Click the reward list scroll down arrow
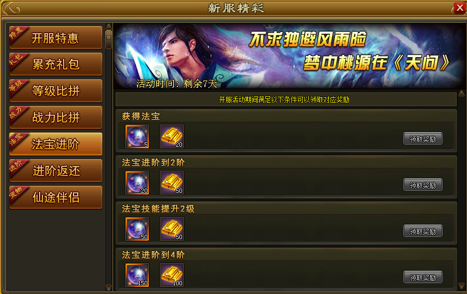467x294 pixels. tap(462, 286)
